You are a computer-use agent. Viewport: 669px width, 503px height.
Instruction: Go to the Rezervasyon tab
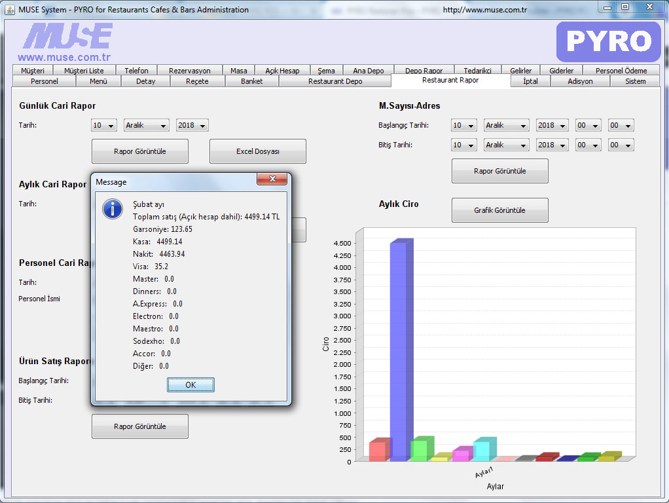pos(190,71)
